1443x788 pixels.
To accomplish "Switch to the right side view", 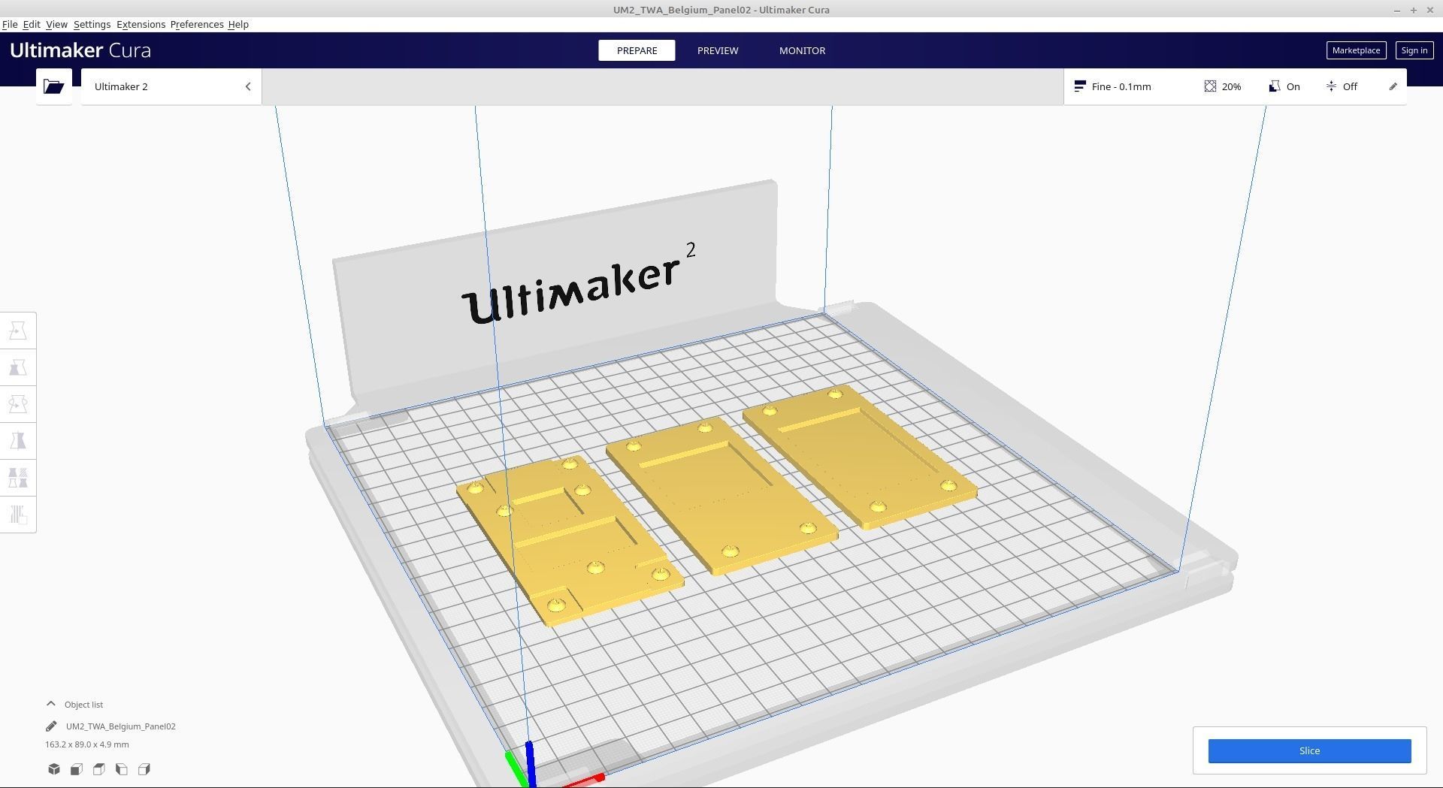I will pos(144,769).
